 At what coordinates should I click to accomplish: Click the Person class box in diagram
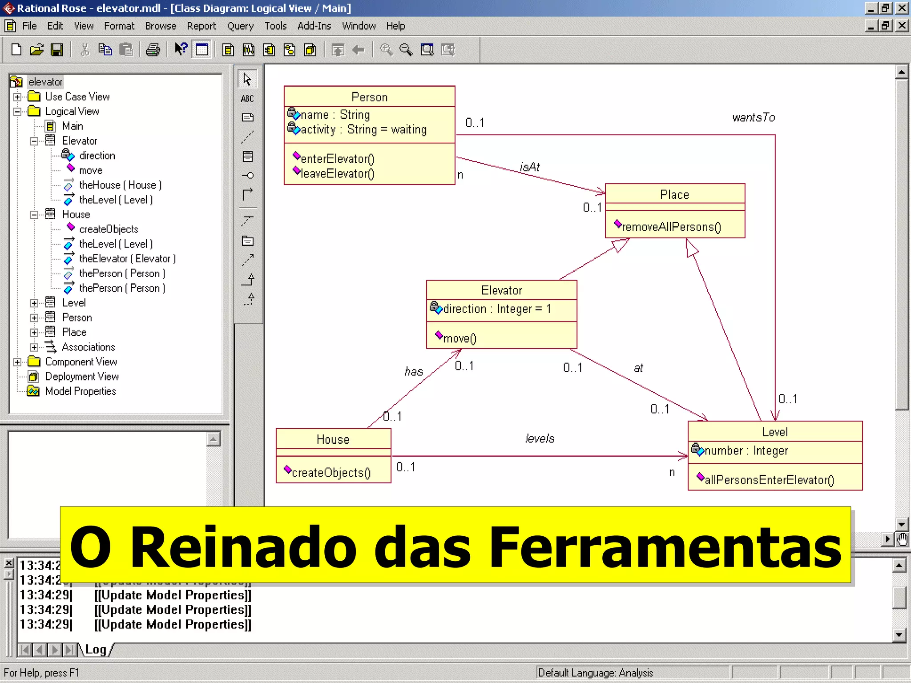369,135
